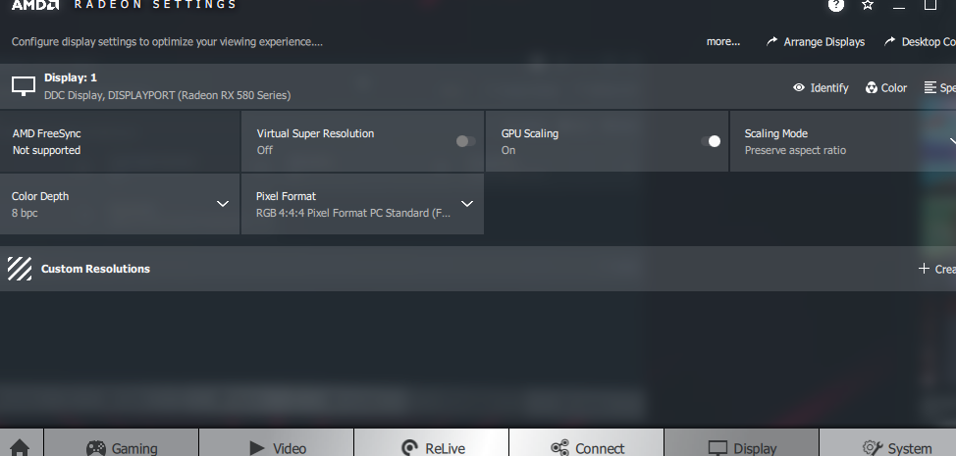Screen dimensions: 956x456
Task: Enable Virtual Super Resolution switch
Action: (466, 141)
